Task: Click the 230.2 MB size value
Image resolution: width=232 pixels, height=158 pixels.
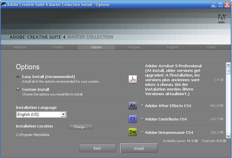Action: [217, 132]
